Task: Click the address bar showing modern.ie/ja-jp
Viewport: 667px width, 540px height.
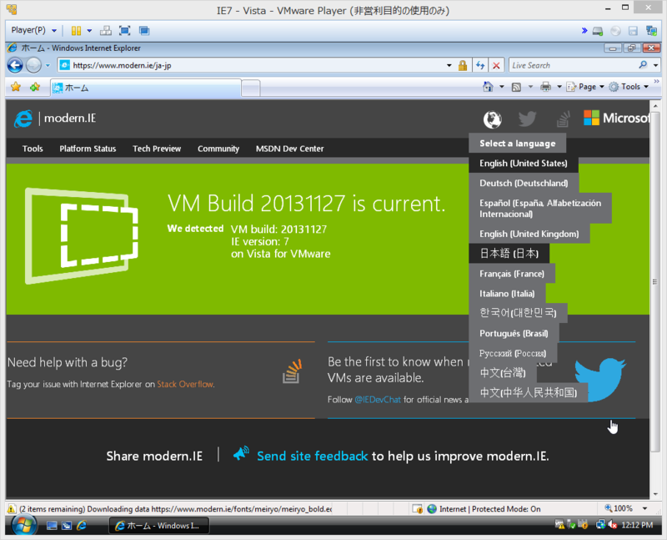Action: click(x=255, y=65)
